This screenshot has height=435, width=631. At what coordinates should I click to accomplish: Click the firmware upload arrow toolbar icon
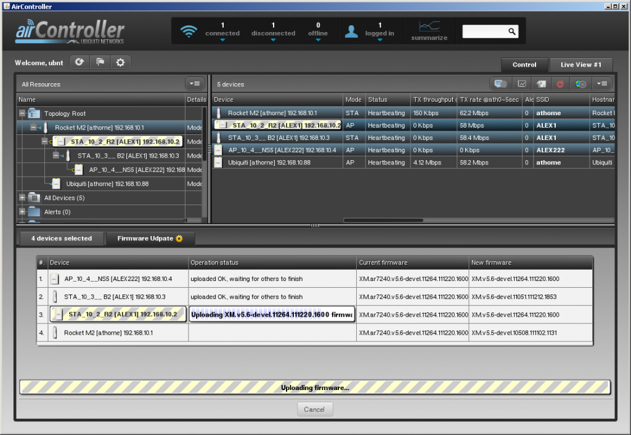click(541, 84)
